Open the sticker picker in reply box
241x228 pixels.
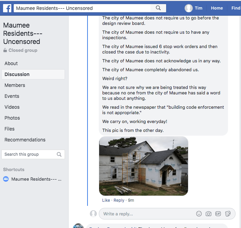point(228,214)
